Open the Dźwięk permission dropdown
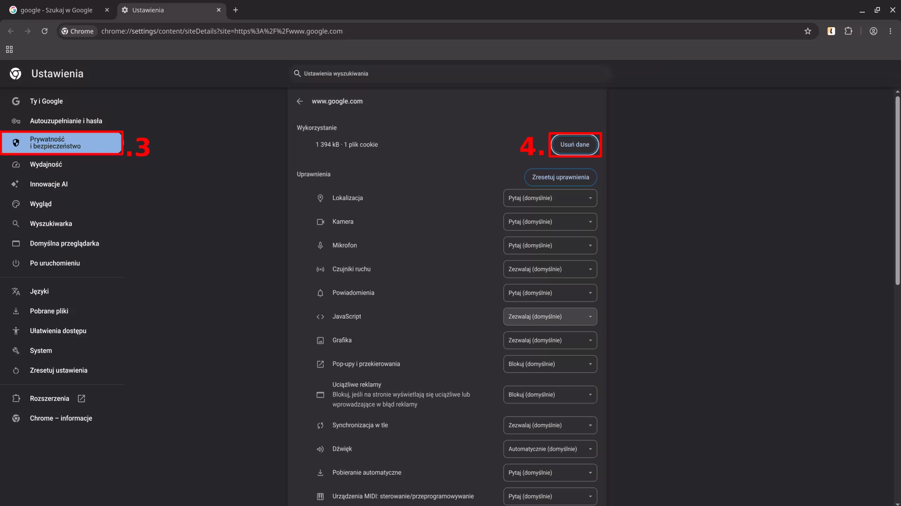901x506 pixels. tap(550, 449)
